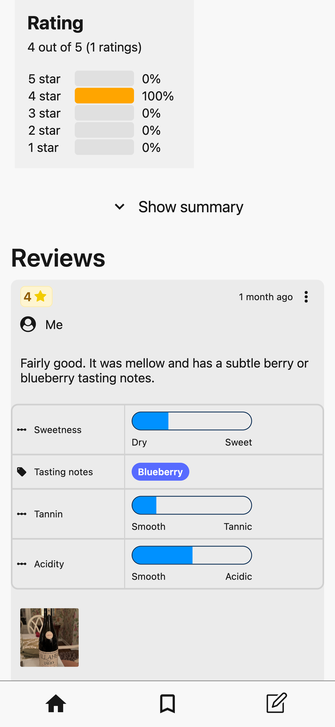Select the tag icon beside Tasting notes
335x727 pixels.
tap(22, 472)
